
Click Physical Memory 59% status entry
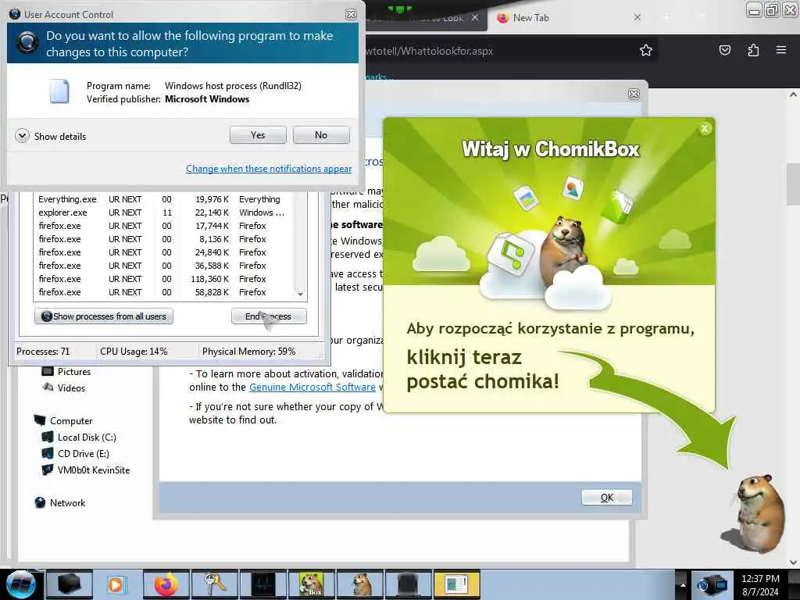[x=249, y=352]
